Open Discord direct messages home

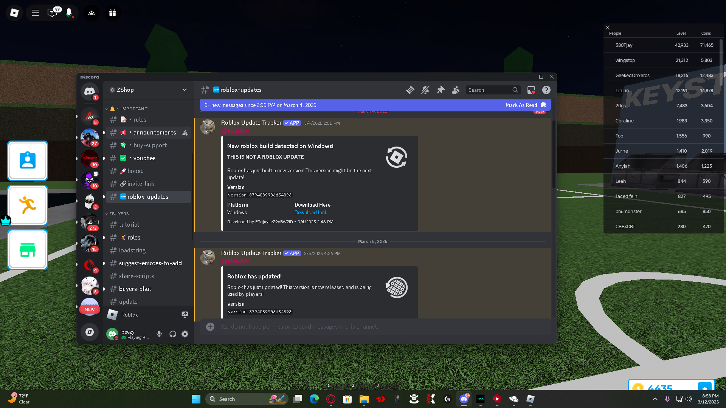pos(90,91)
